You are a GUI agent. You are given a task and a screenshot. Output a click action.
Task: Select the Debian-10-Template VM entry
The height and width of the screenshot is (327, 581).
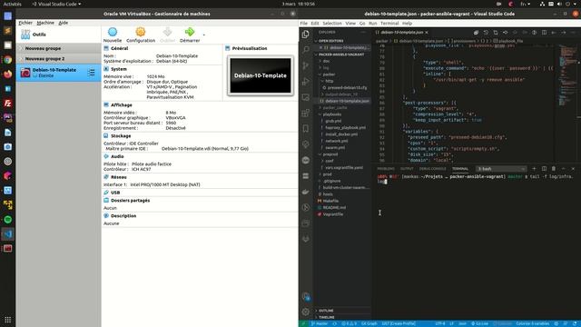[58, 73]
